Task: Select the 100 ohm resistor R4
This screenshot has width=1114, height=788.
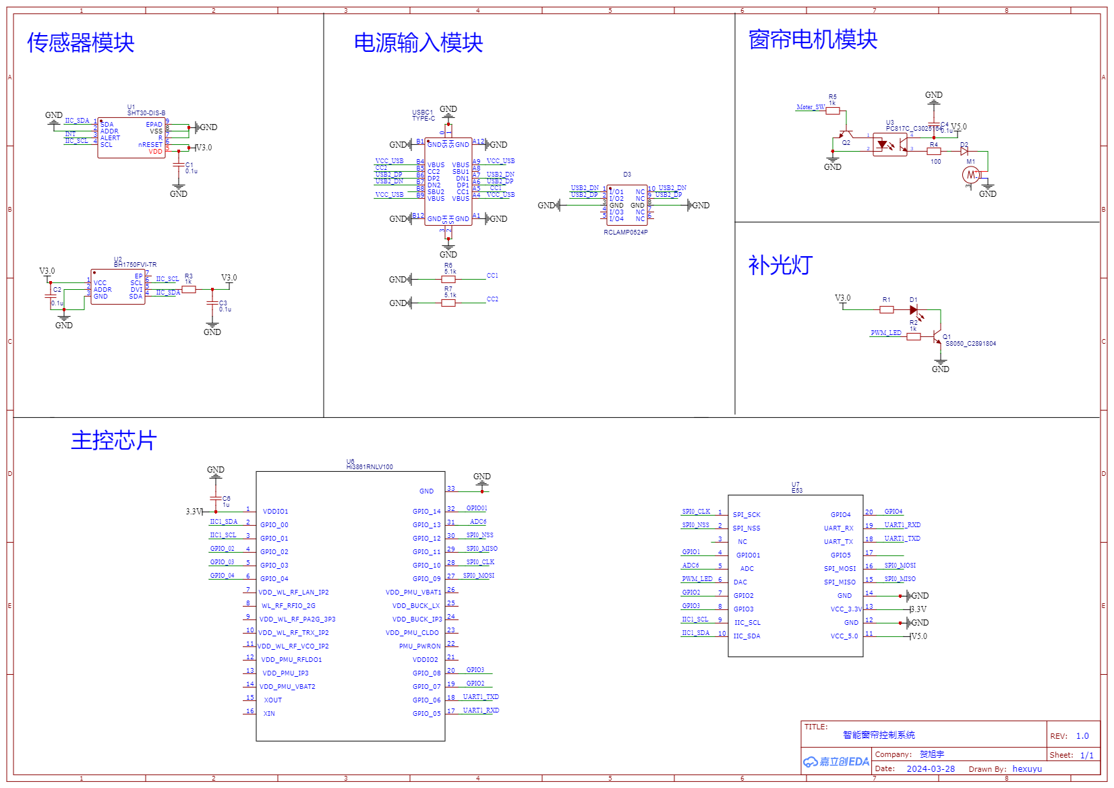Action: click(x=934, y=151)
